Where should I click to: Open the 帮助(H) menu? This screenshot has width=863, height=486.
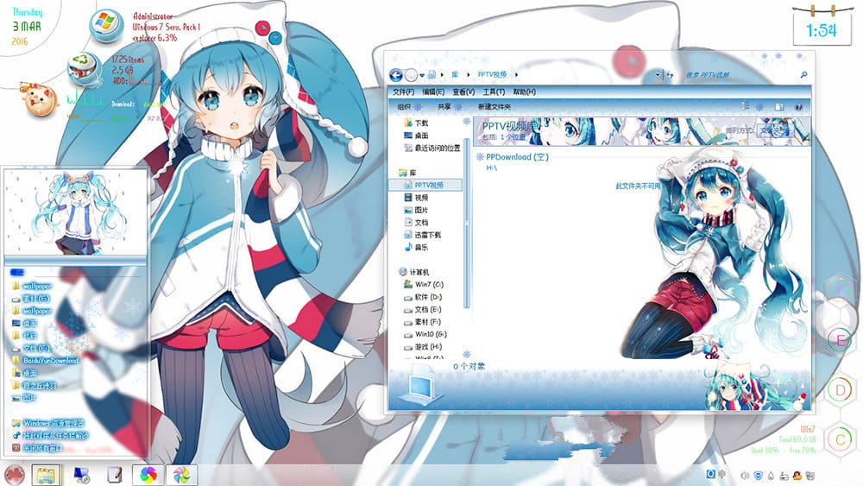[524, 92]
